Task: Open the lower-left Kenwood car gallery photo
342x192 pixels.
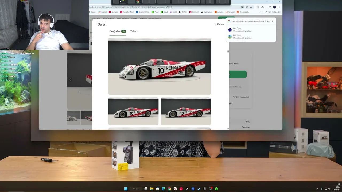Action: coord(133,111)
